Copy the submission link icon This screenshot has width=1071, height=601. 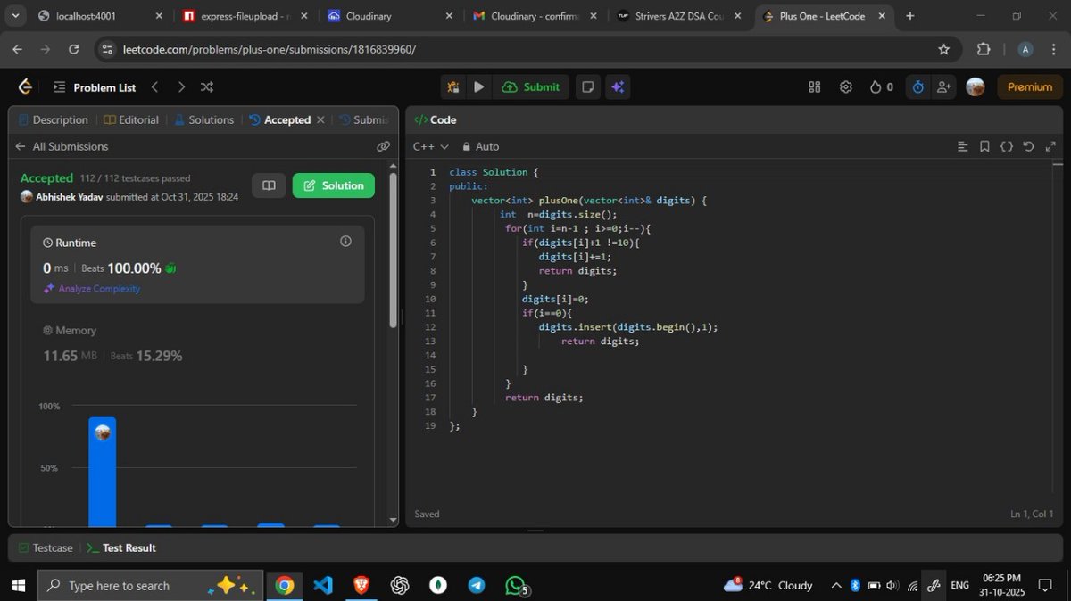point(384,145)
